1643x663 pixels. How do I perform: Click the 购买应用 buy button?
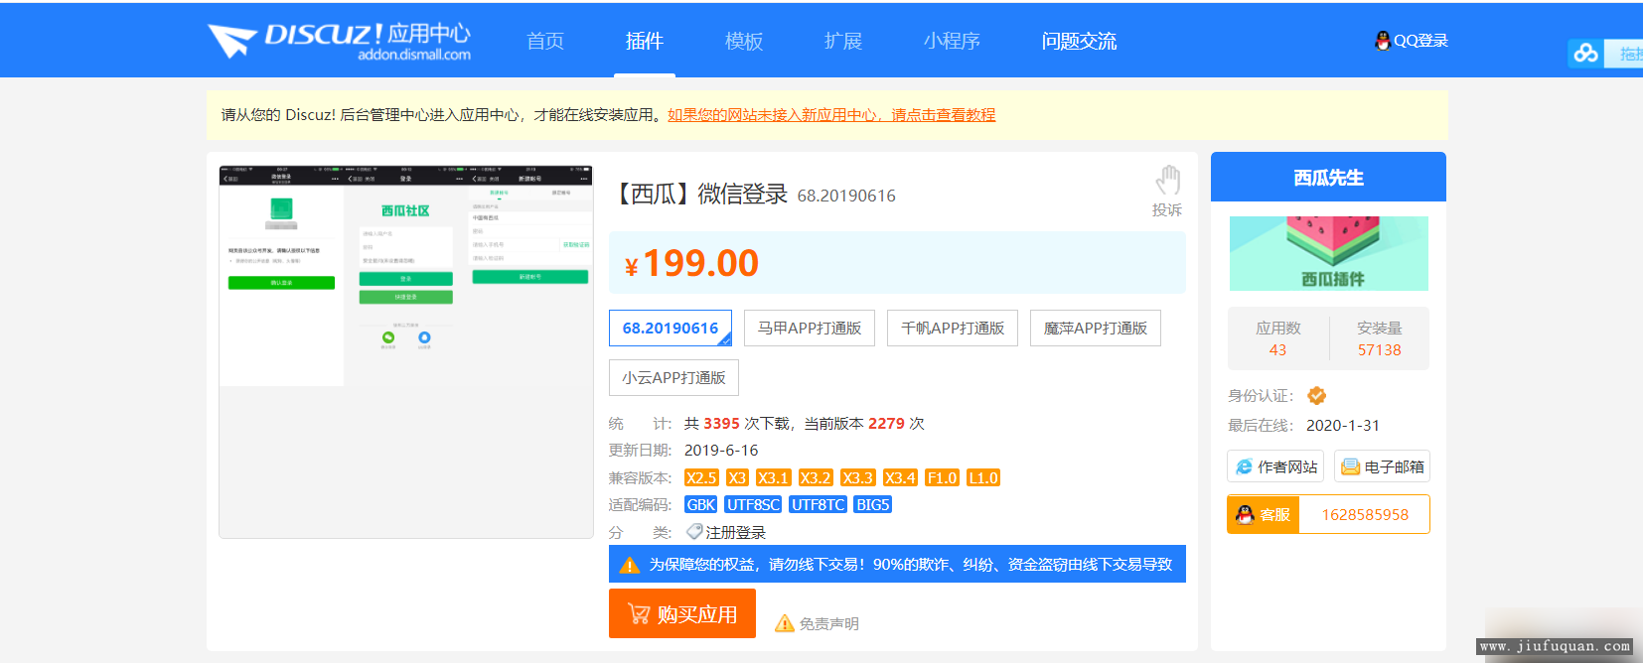pos(682,613)
